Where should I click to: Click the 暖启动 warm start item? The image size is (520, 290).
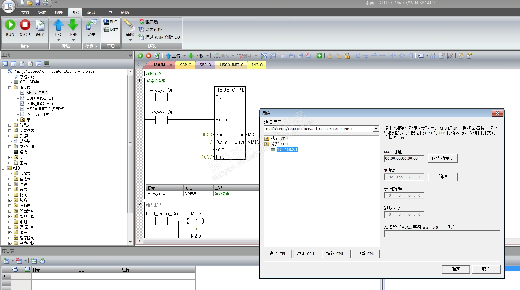(x=151, y=22)
